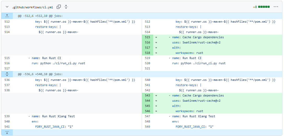
Task: Expand all lines in ci.yml
Action: click(x=66, y=7)
